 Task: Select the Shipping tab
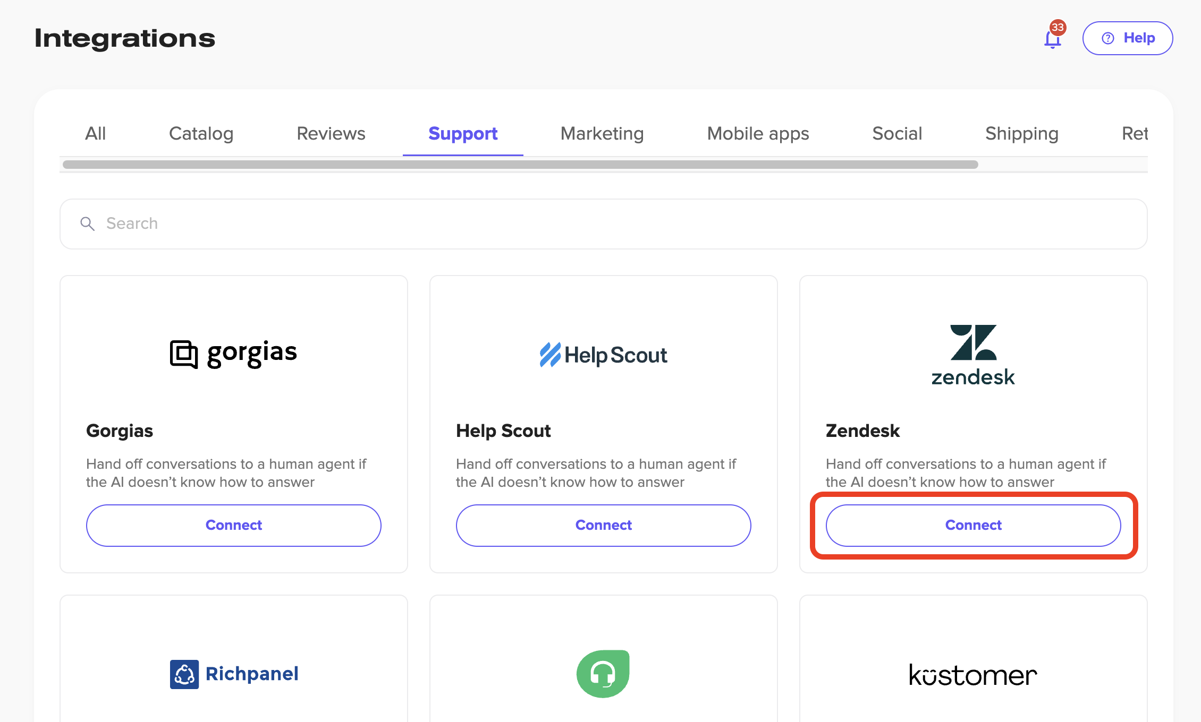[x=1022, y=133]
